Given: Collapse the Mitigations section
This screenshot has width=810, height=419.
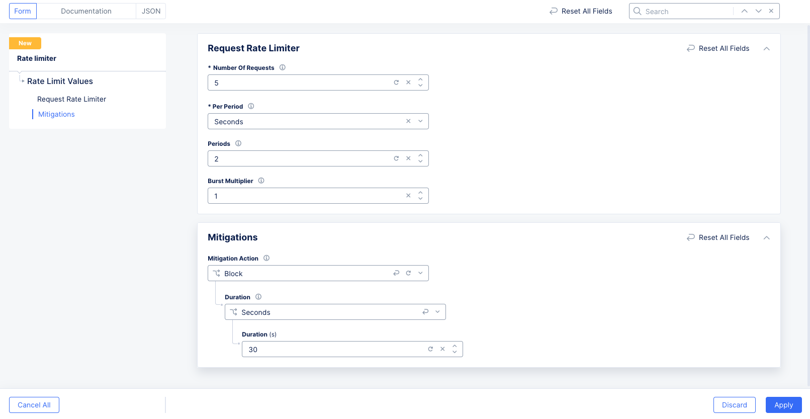Looking at the screenshot, I should coord(767,238).
